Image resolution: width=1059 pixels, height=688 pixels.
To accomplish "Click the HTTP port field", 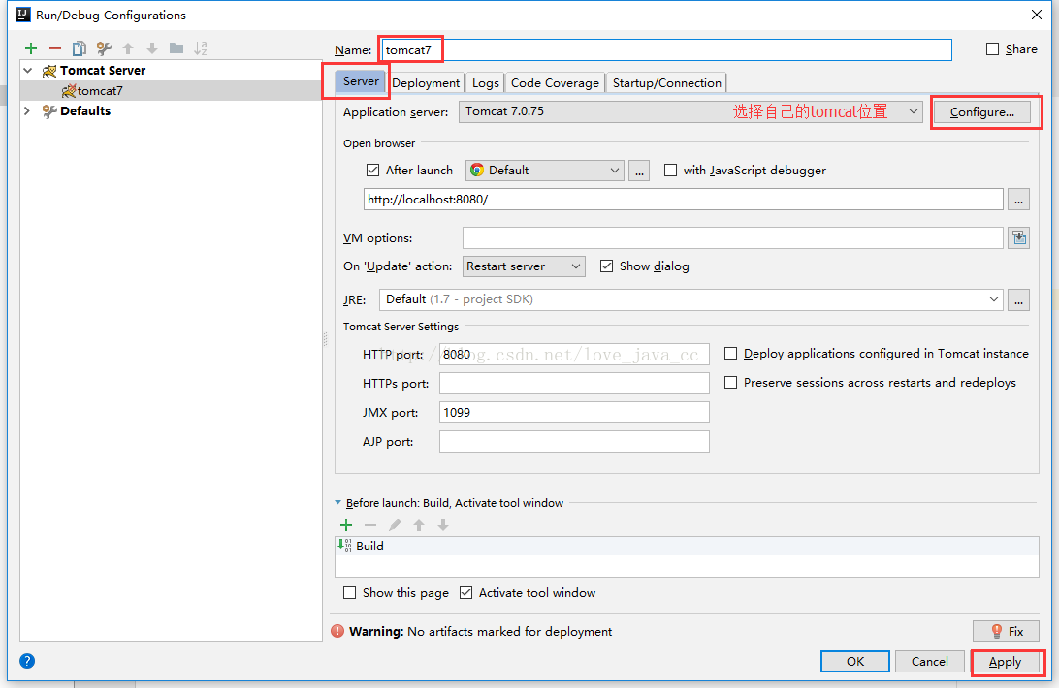I will (574, 354).
